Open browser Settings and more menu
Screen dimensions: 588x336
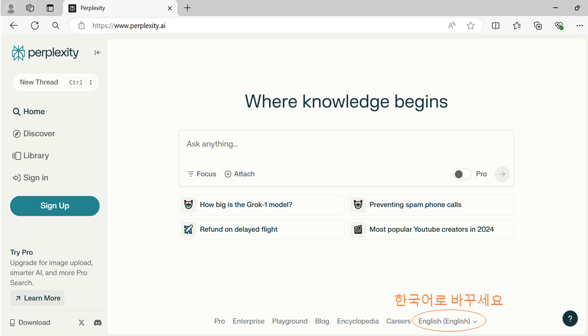pos(579,26)
